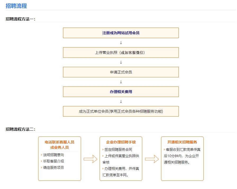Click the bullet triangle beside 签定招聘服务合同
The image size is (237, 189).
103,150
